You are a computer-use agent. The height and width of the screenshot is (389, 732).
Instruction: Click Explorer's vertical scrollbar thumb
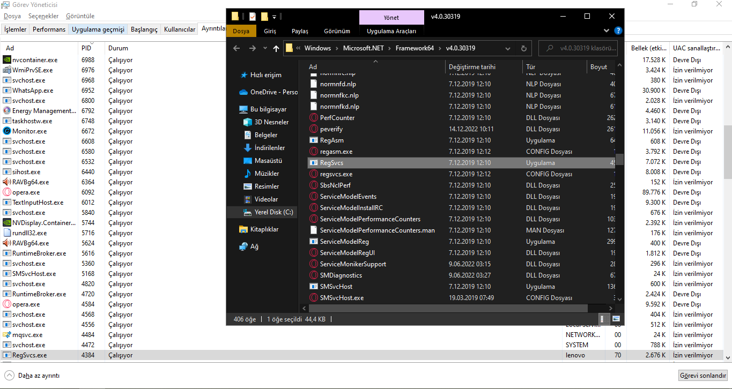(x=619, y=159)
